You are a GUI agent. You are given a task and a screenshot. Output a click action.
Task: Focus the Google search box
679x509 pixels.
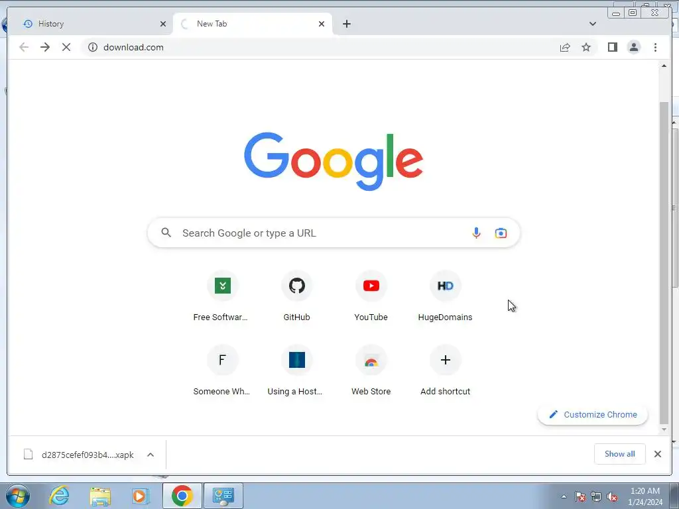pos(334,233)
